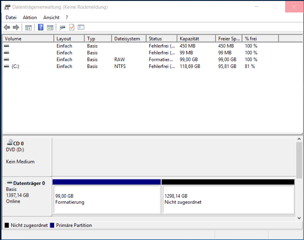Image resolution: width=304 pixels, height=240 pixels.
Task: Select the black header bar of unallocated space
Action: 228,182
